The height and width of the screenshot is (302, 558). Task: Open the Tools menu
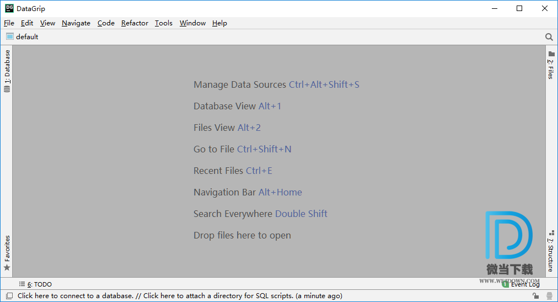point(163,23)
